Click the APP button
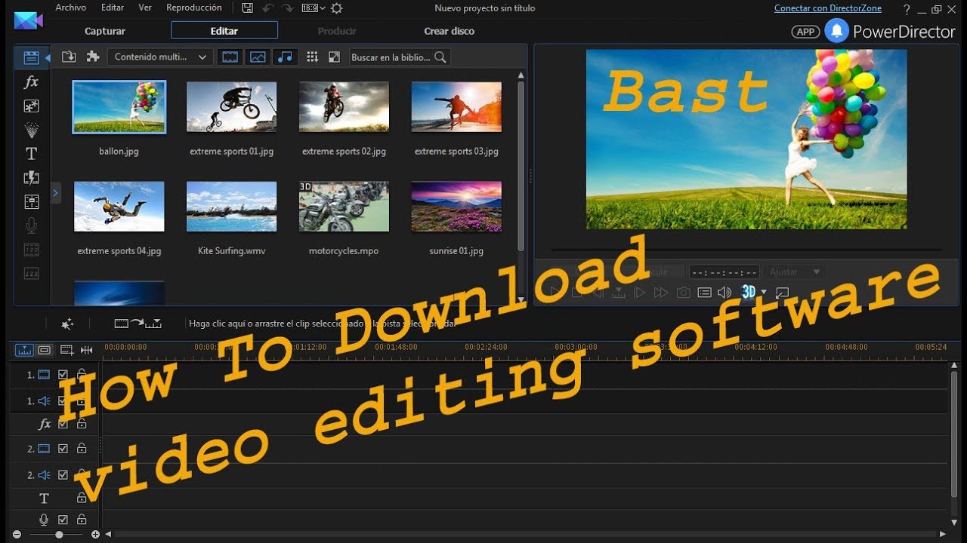The width and height of the screenshot is (967, 543). (x=806, y=32)
